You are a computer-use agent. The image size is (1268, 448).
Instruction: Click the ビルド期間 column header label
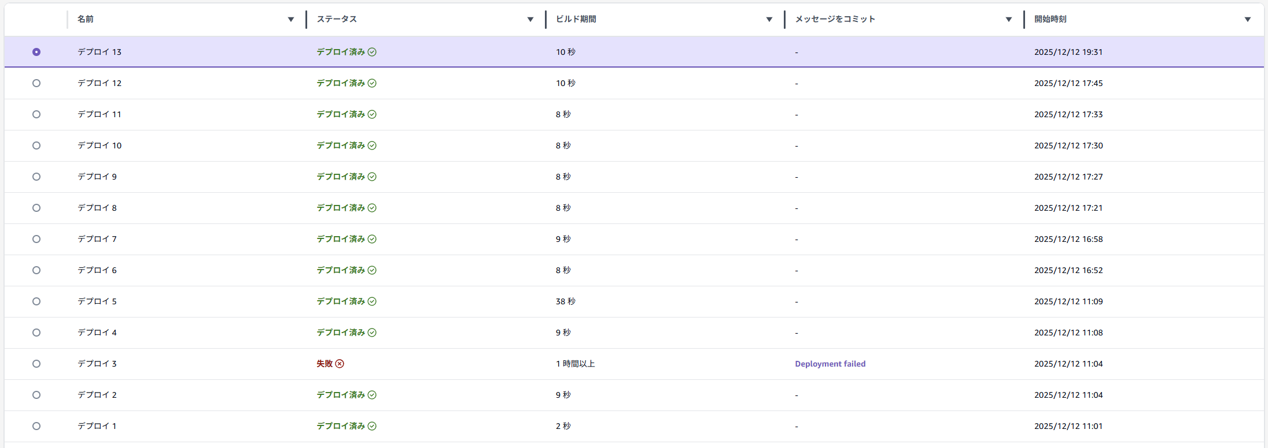(x=576, y=19)
